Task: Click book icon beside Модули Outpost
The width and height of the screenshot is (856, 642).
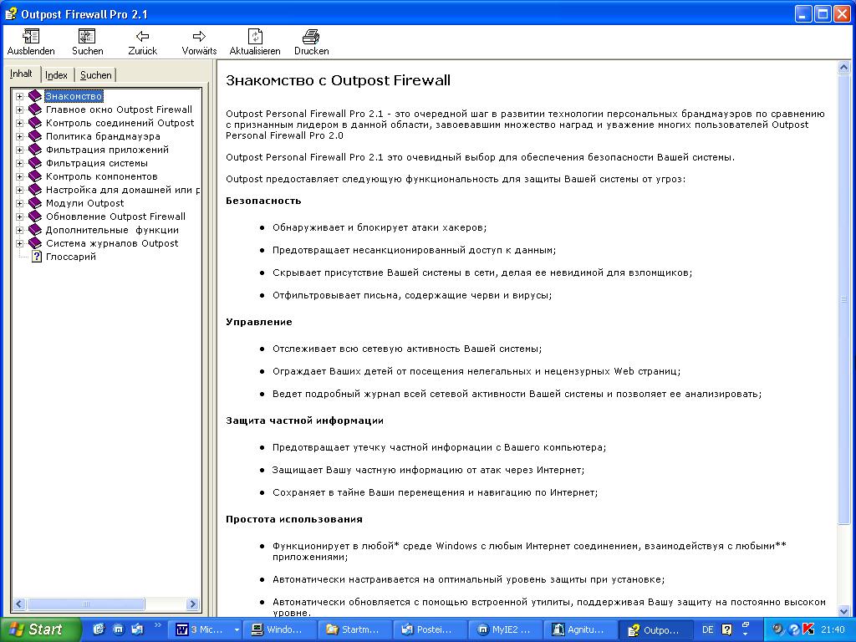Action: click(x=35, y=203)
